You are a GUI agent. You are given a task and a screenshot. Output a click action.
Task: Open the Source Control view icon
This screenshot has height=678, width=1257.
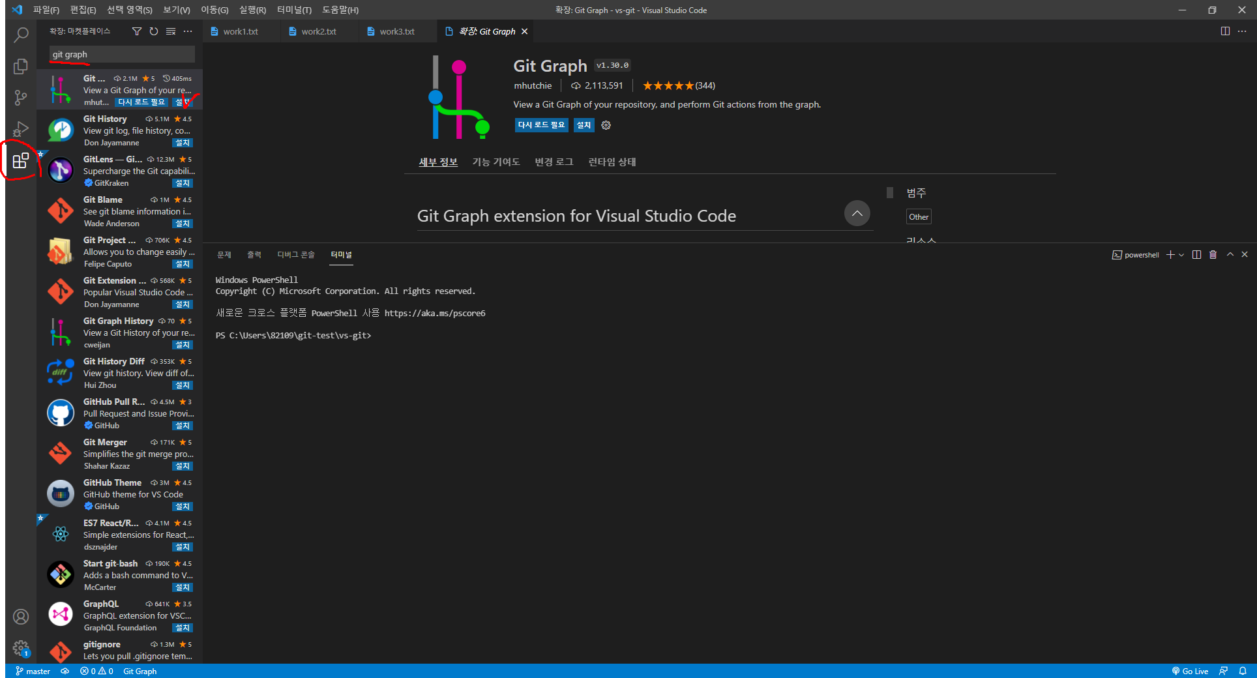coord(21,98)
